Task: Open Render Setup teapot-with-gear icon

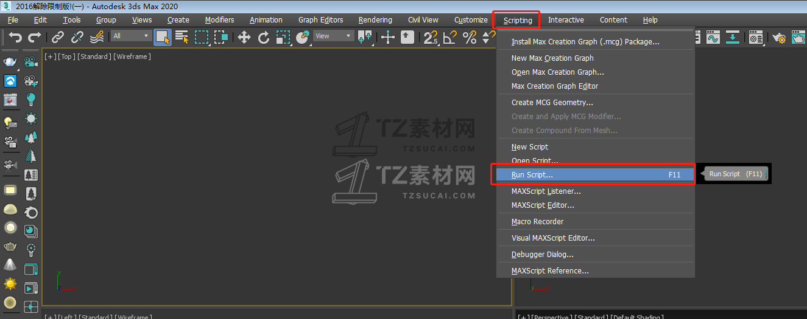Action: click(x=779, y=37)
